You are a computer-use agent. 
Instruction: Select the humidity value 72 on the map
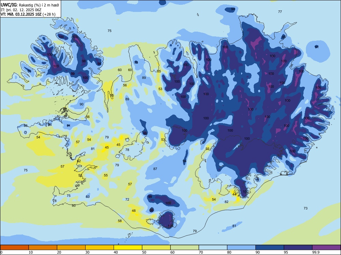(127, 199)
